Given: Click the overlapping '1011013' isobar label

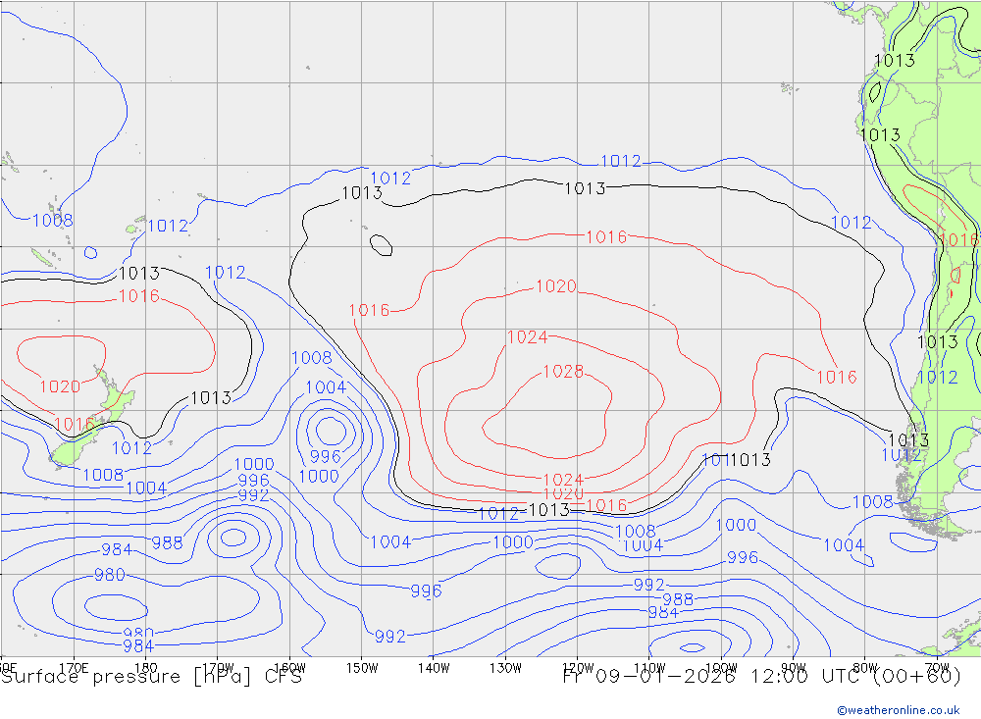Looking at the screenshot, I should [737, 459].
